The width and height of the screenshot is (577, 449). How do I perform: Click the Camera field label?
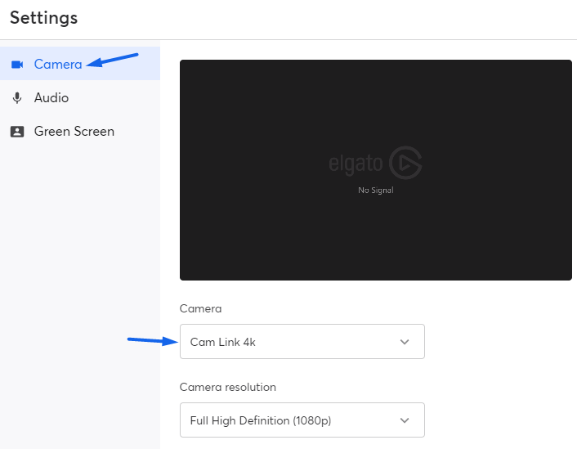pos(200,308)
